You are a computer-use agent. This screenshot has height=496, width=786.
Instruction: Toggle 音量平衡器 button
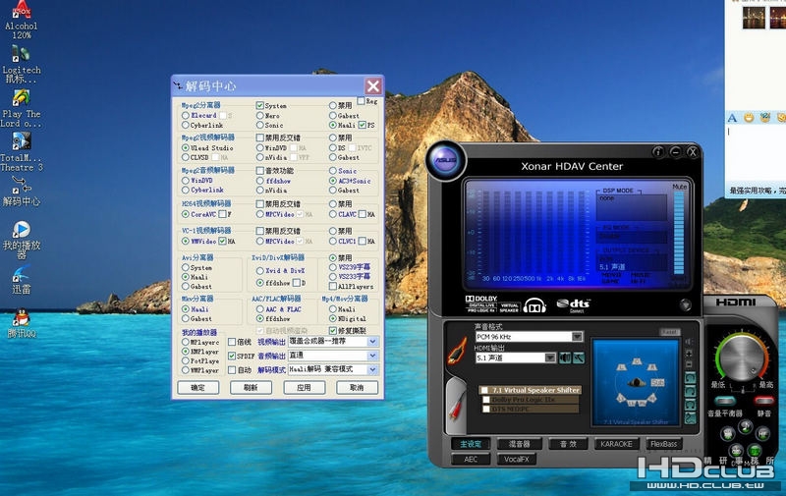724,401
